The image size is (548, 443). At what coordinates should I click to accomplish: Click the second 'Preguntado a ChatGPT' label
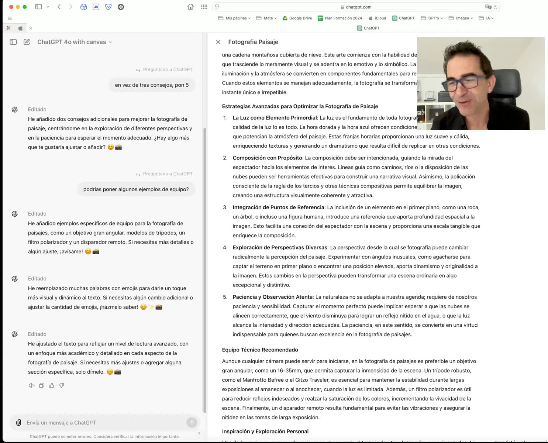pyautogui.click(x=164, y=174)
